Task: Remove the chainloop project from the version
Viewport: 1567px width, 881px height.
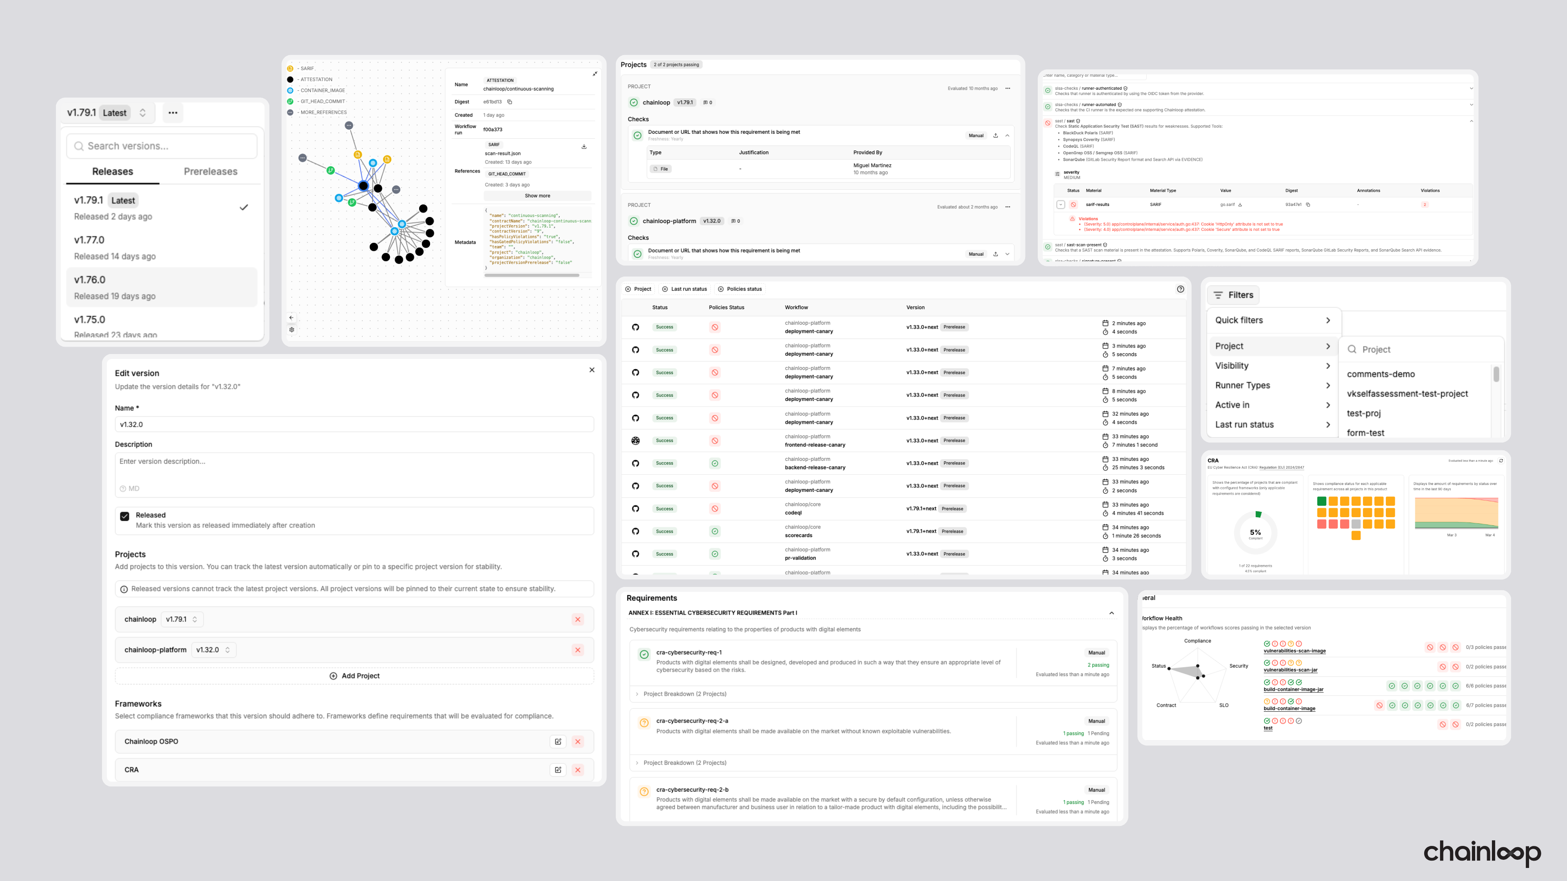Action: 577,619
